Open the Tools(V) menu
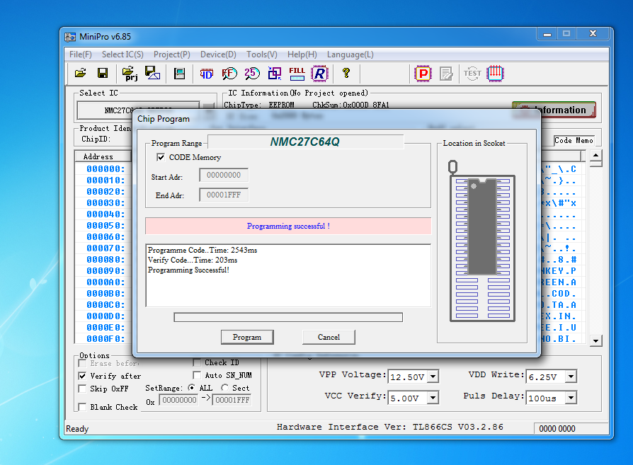The height and width of the screenshot is (465, 633). (x=261, y=54)
